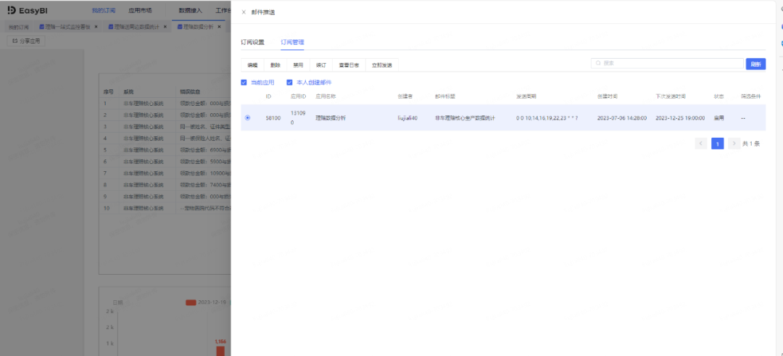Click the blue 刷新 button
The height and width of the screenshot is (356, 783).
pyautogui.click(x=755, y=64)
